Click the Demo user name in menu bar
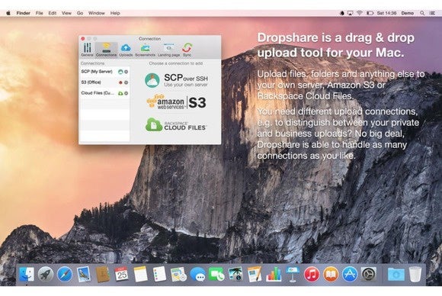This screenshot has height=296, width=442. tap(408, 13)
